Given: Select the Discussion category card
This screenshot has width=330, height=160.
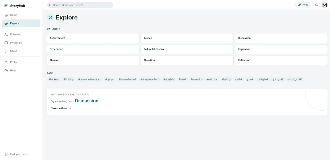Looking at the screenshot, I should pos(281,38).
